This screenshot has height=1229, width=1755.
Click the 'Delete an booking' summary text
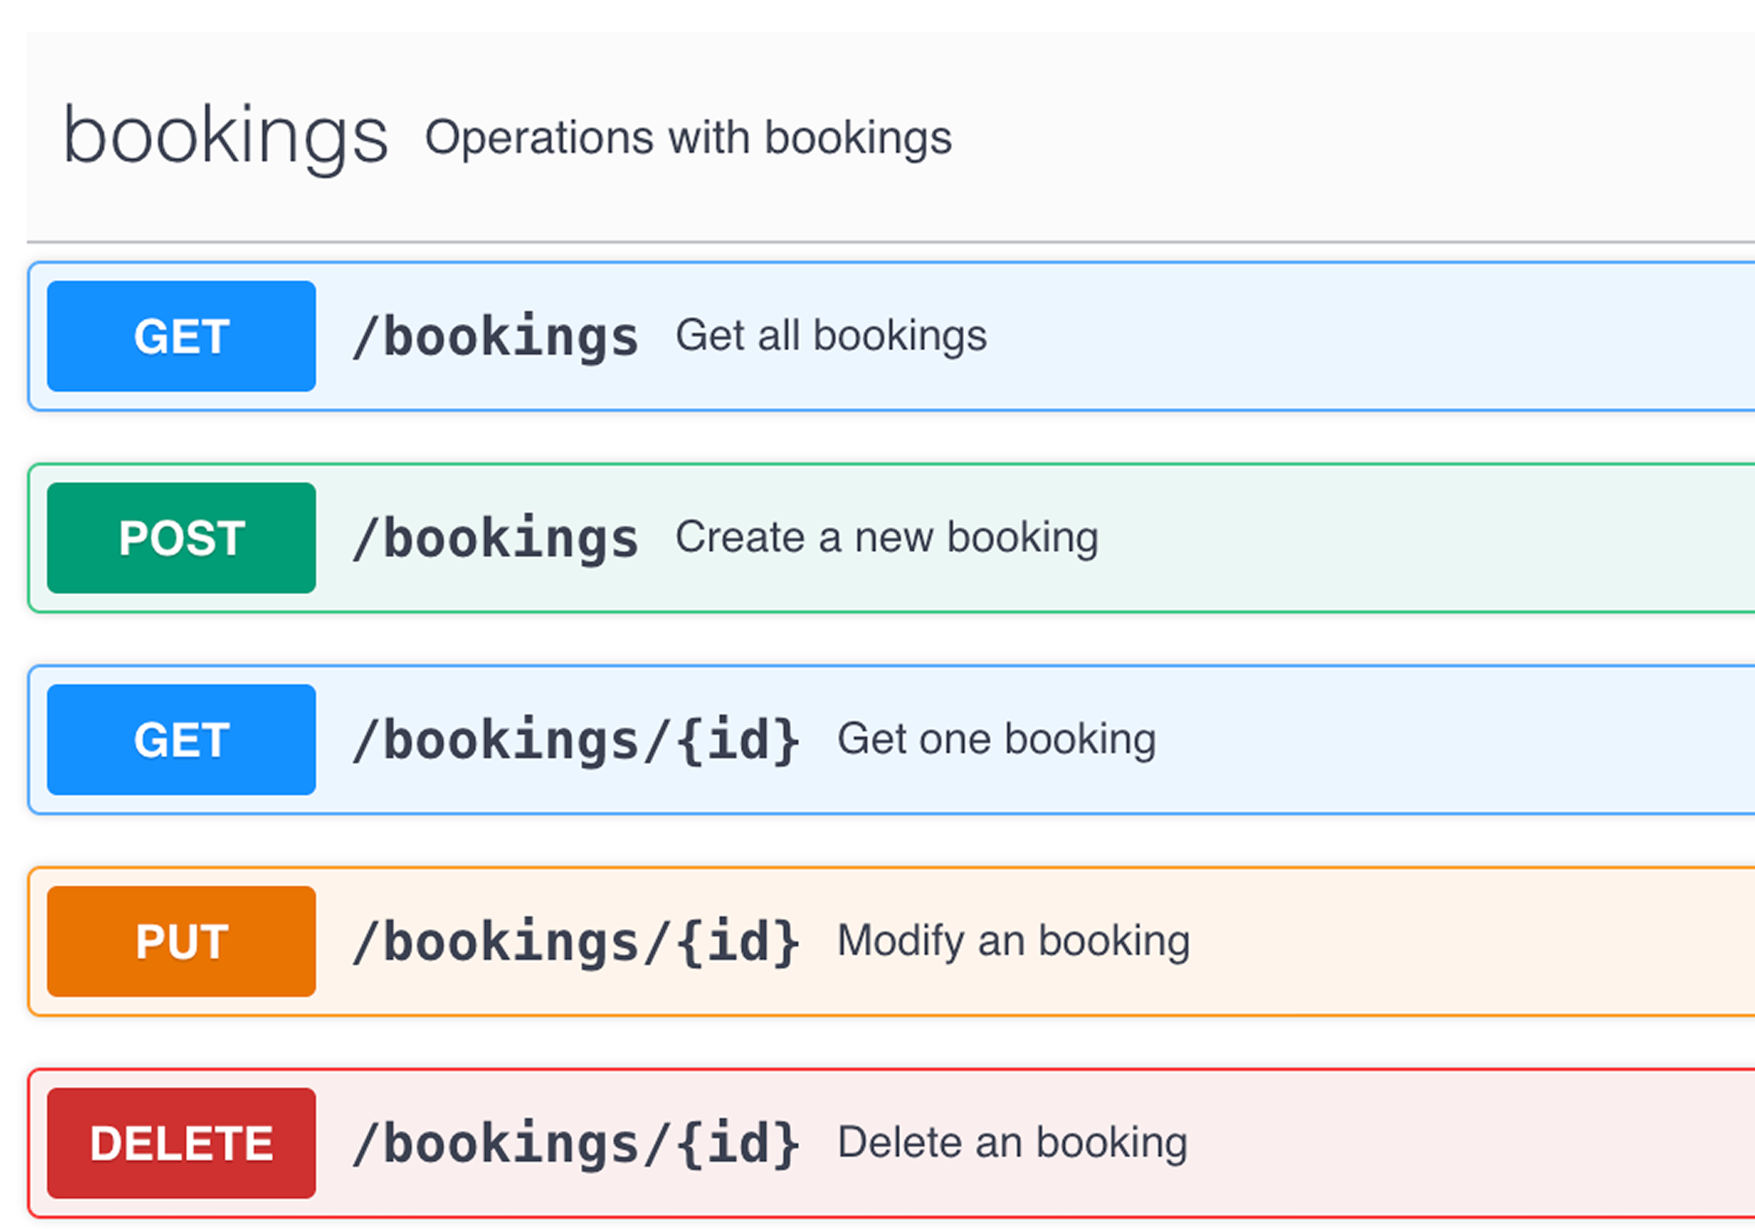point(1012,1142)
